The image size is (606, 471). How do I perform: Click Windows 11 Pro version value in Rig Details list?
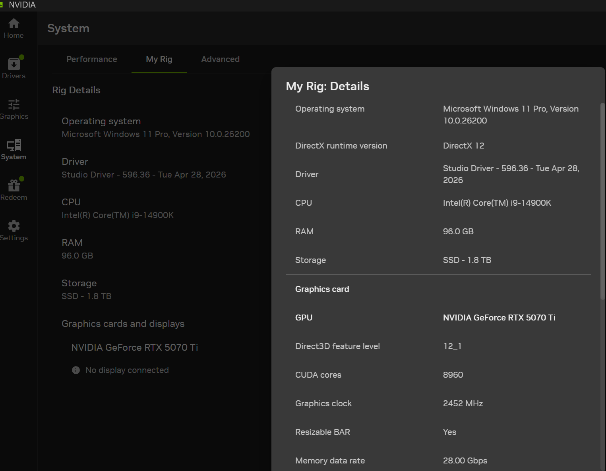pos(156,134)
